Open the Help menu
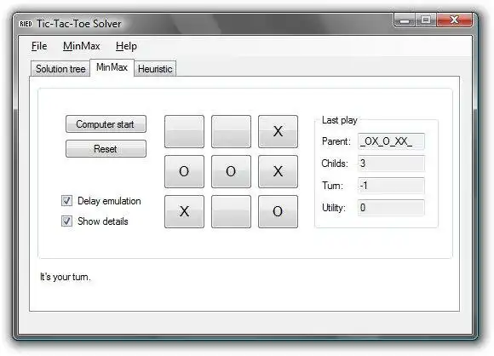Screen dimensions: 494x356 click(126, 46)
